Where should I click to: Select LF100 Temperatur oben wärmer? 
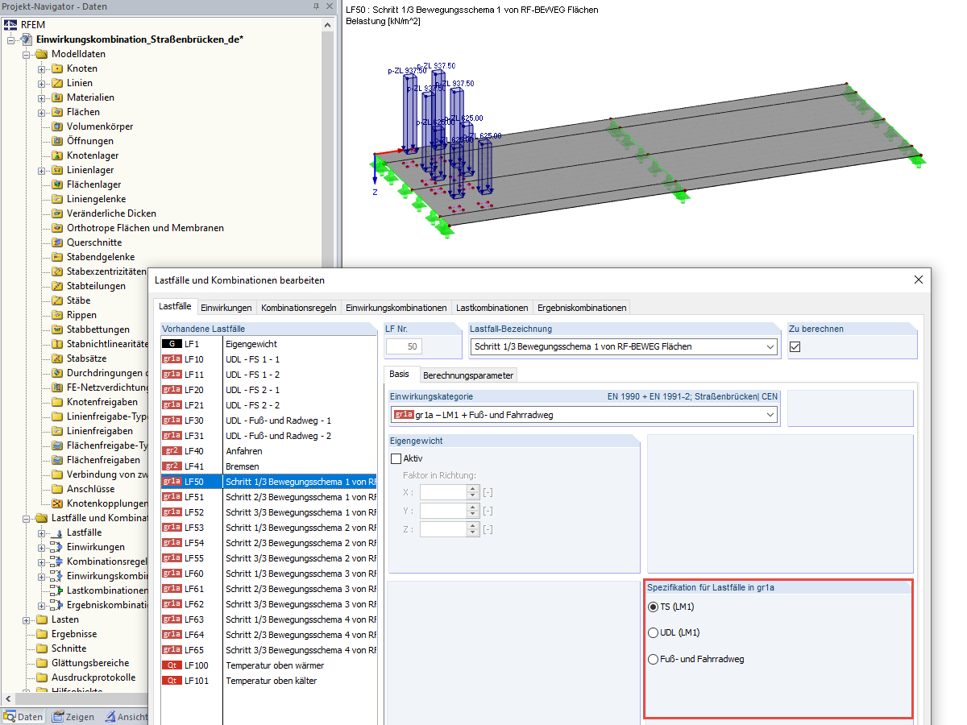click(x=268, y=665)
